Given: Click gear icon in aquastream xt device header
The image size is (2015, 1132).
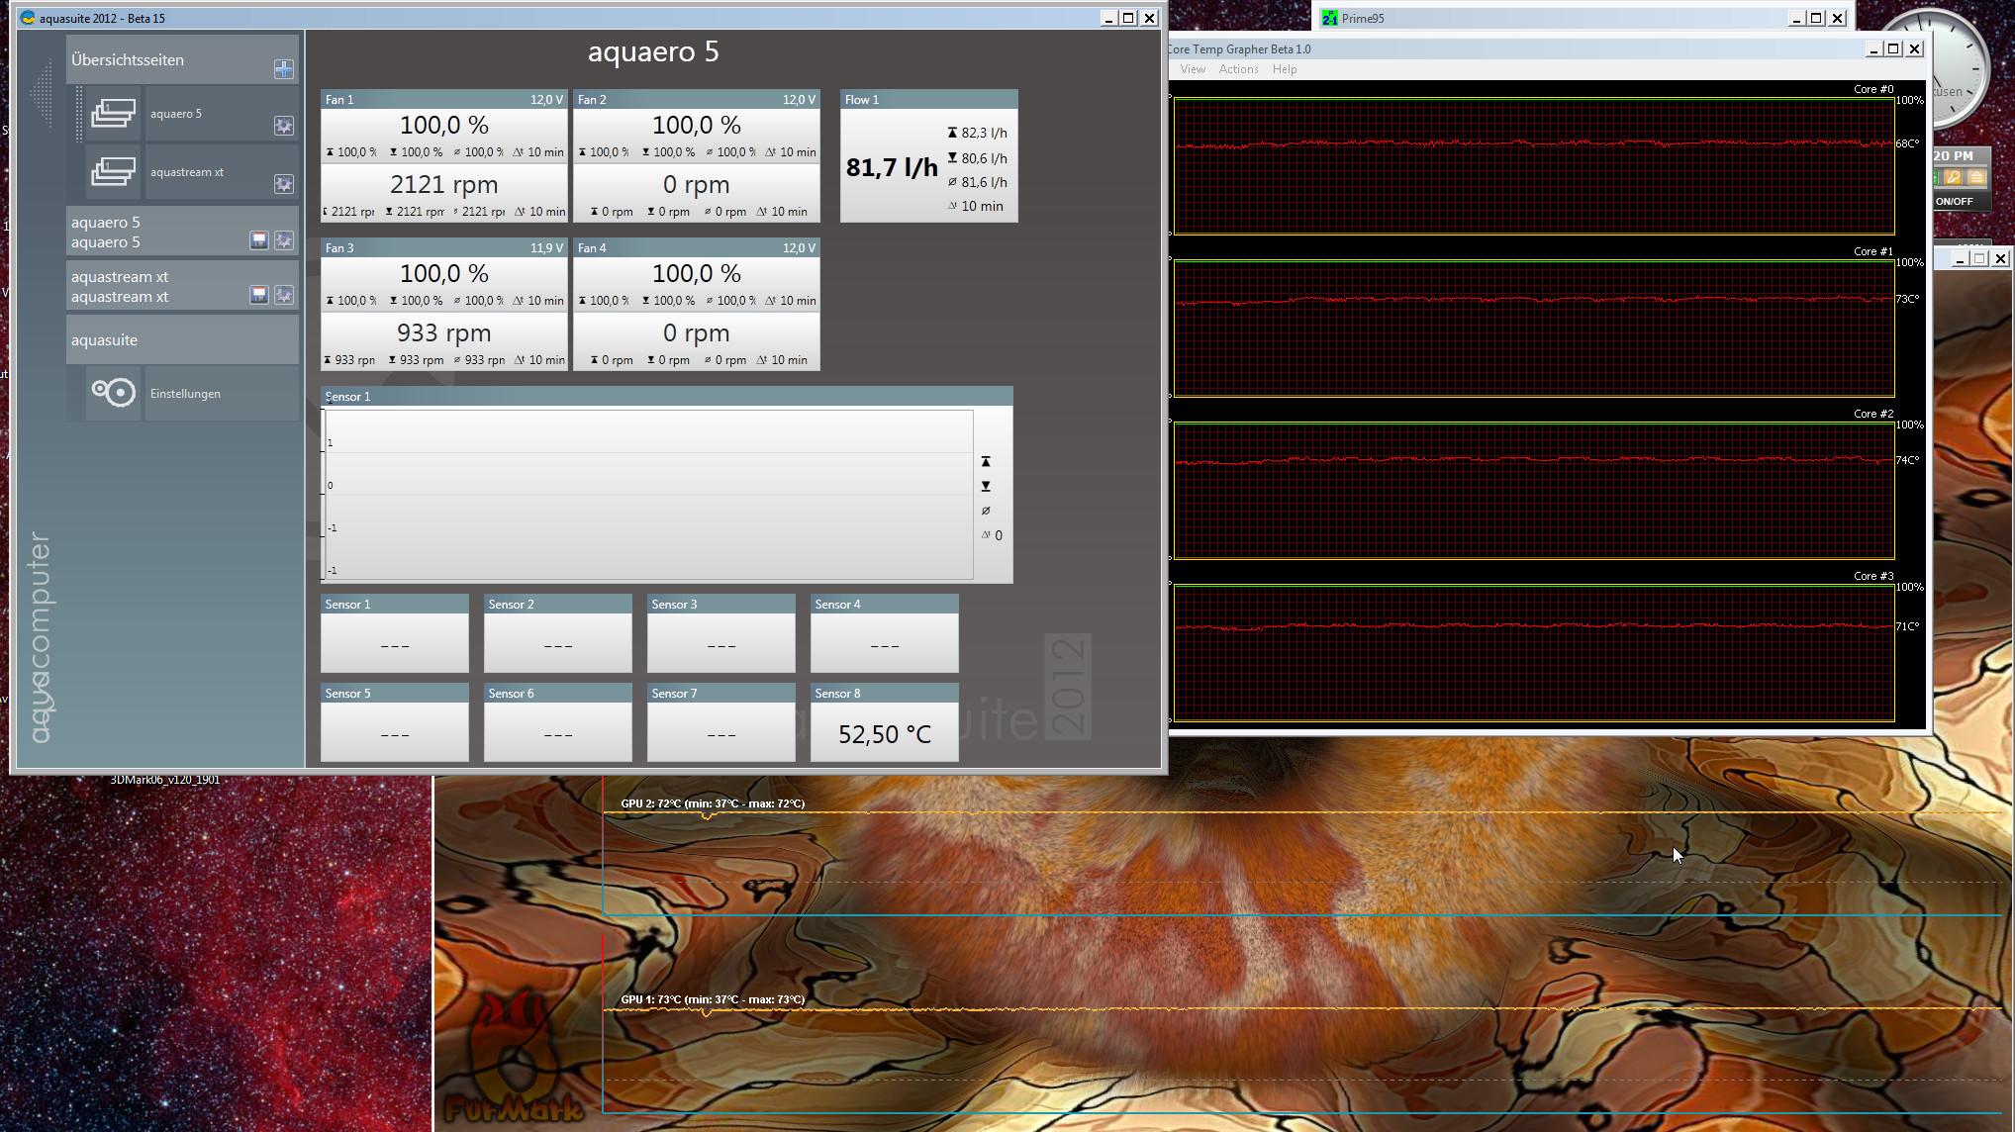Looking at the screenshot, I should (x=283, y=295).
